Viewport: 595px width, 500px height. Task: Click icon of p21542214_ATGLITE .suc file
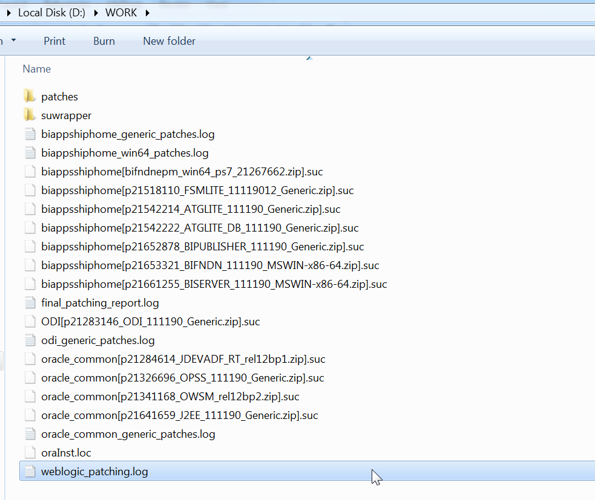click(30, 209)
